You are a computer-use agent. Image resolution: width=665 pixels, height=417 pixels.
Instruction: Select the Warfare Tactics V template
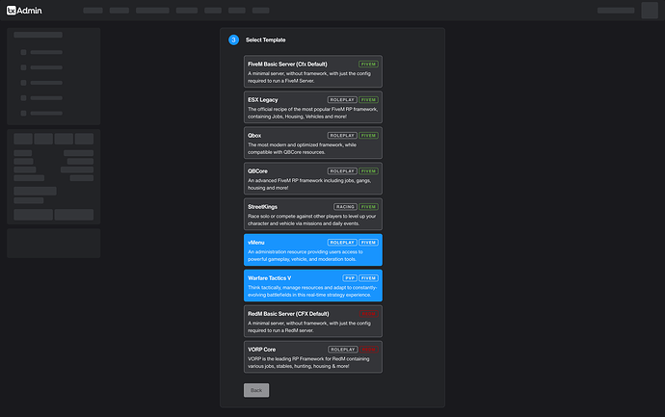313,285
